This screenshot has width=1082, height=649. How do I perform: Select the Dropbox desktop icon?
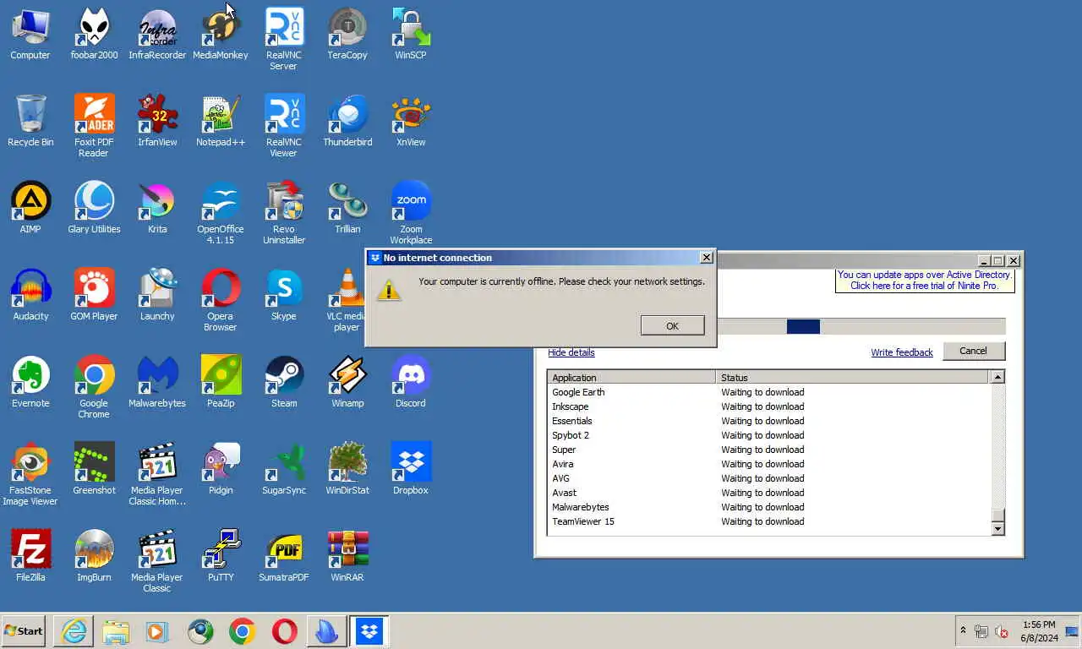pos(411,469)
